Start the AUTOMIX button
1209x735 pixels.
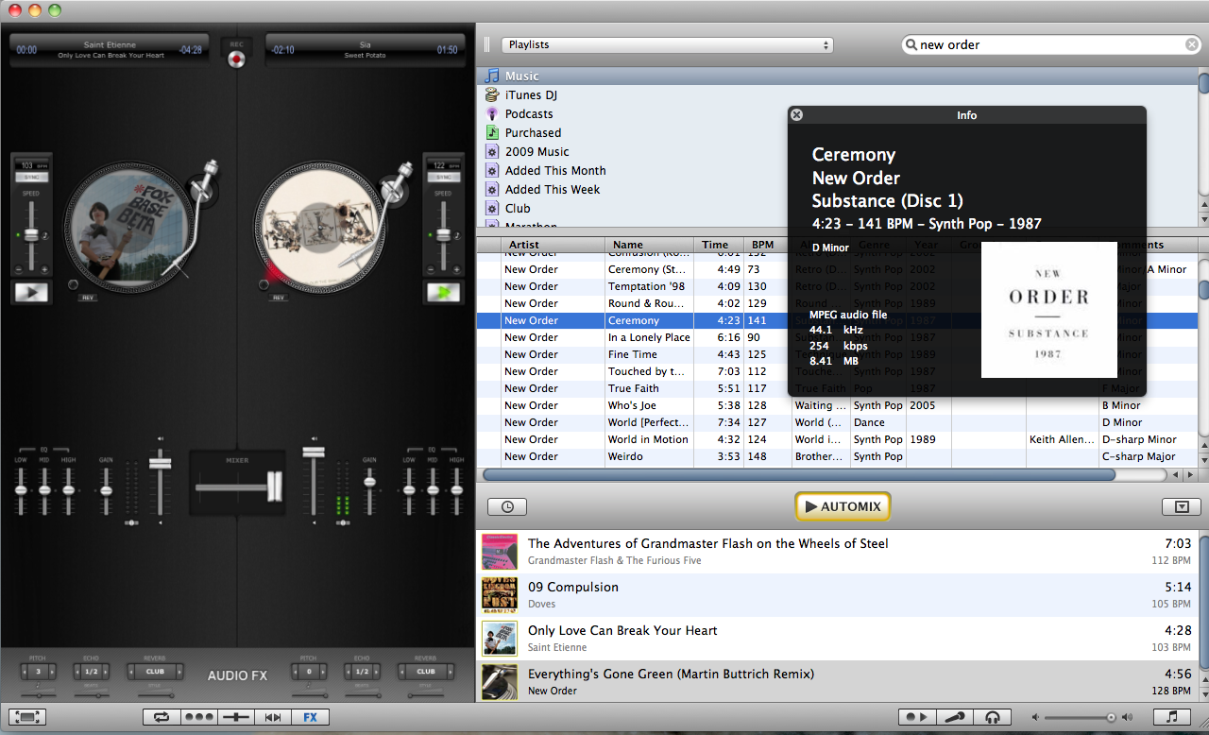tap(843, 507)
